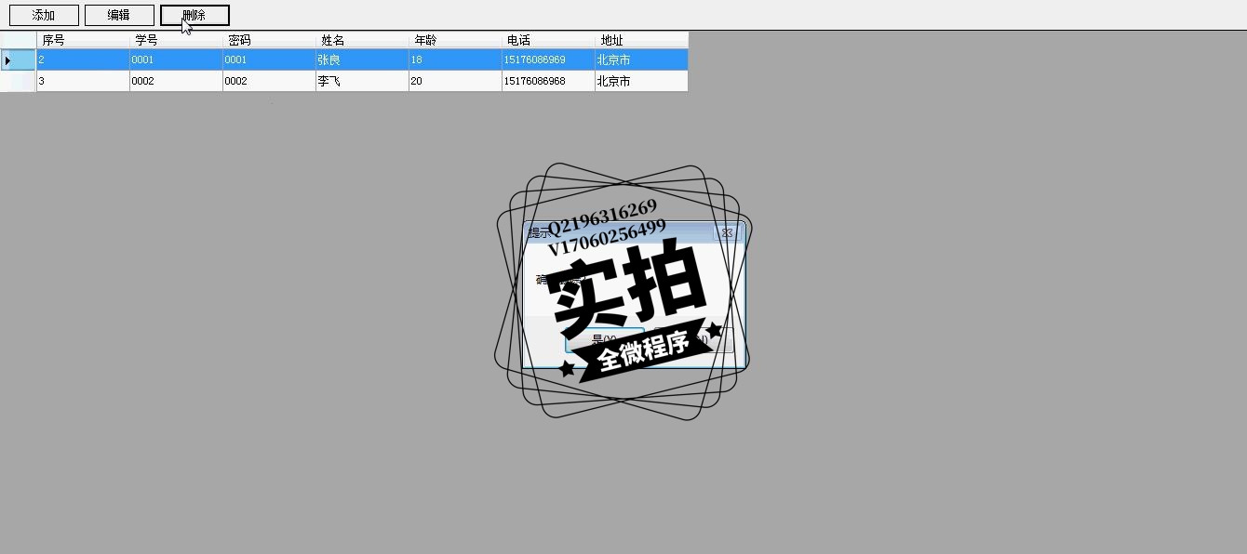Click the name cell 李飞
This screenshot has height=554, width=1247.
pyautogui.click(x=362, y=81)
